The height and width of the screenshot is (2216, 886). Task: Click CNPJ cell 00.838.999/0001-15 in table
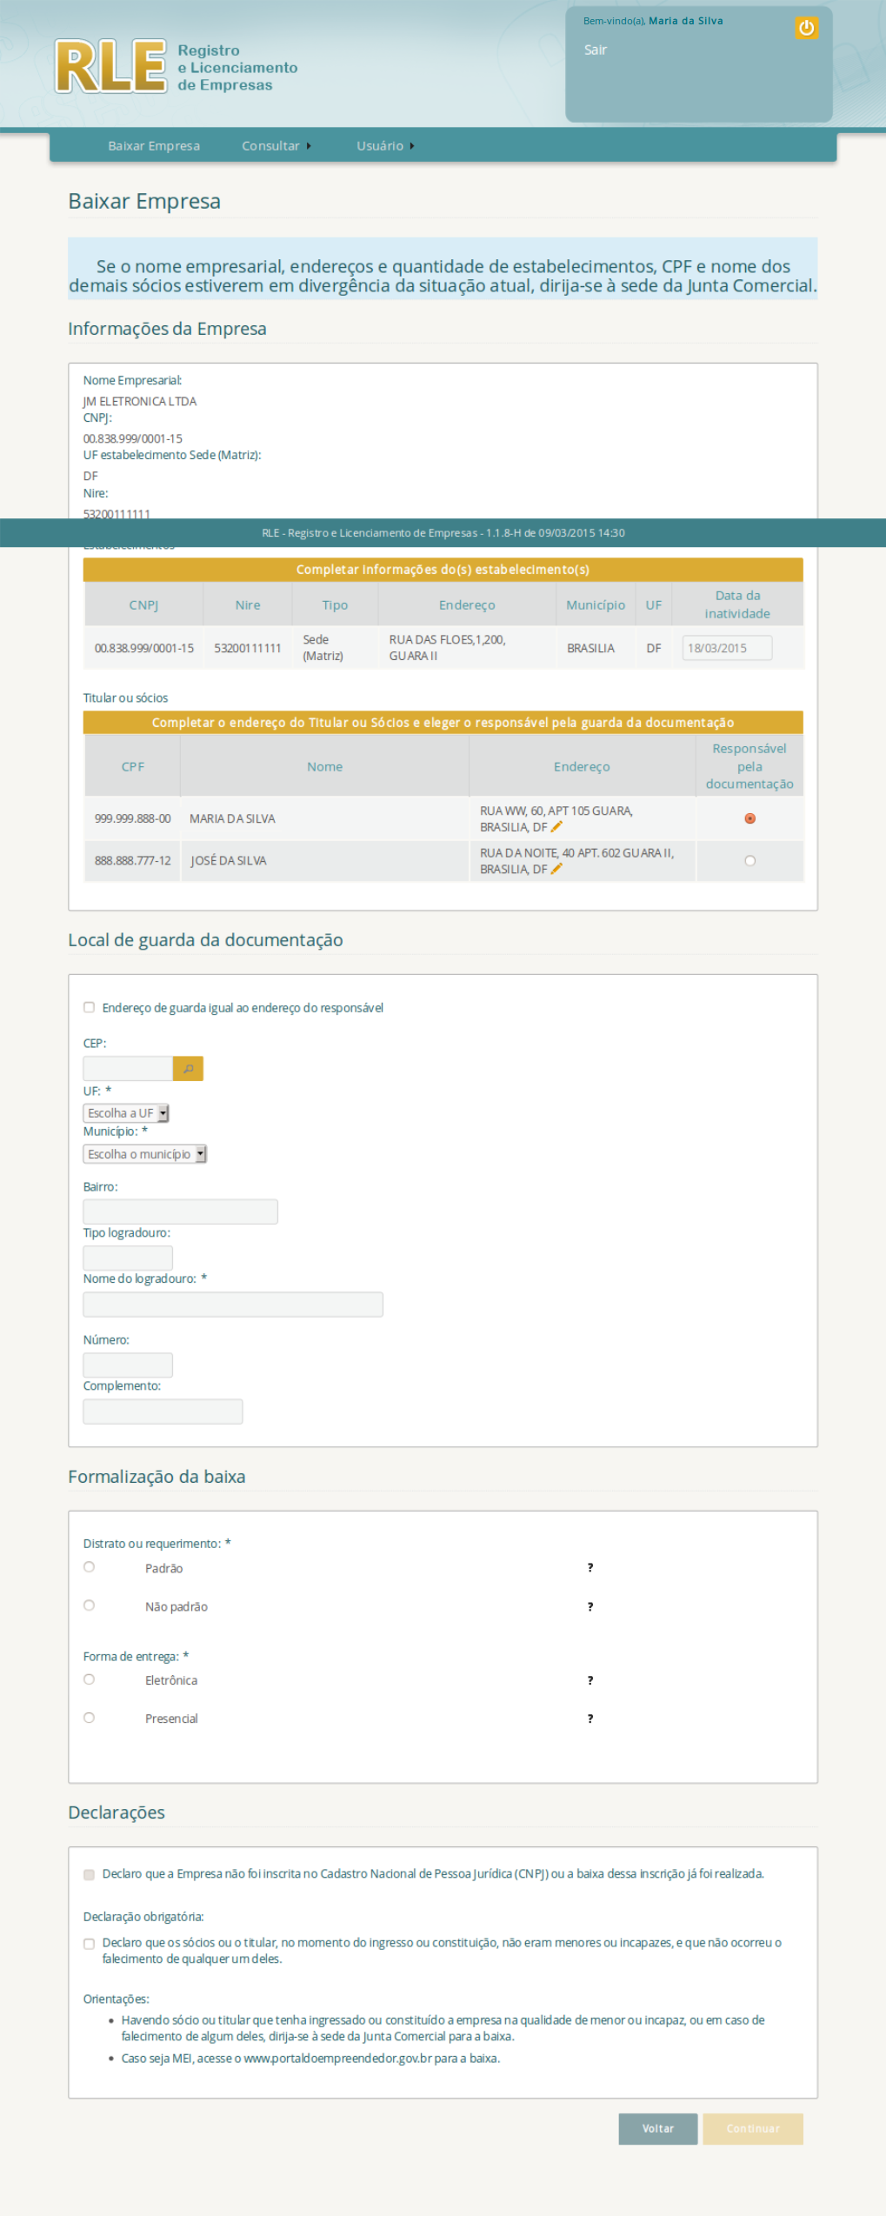(x=144, y=648)
